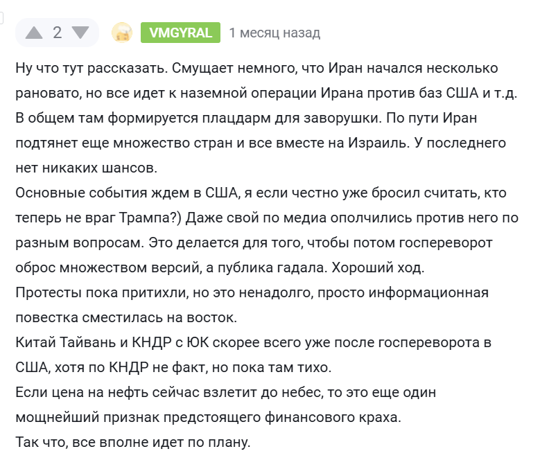Click the line starting "Протесты пока притихли"

252,292
